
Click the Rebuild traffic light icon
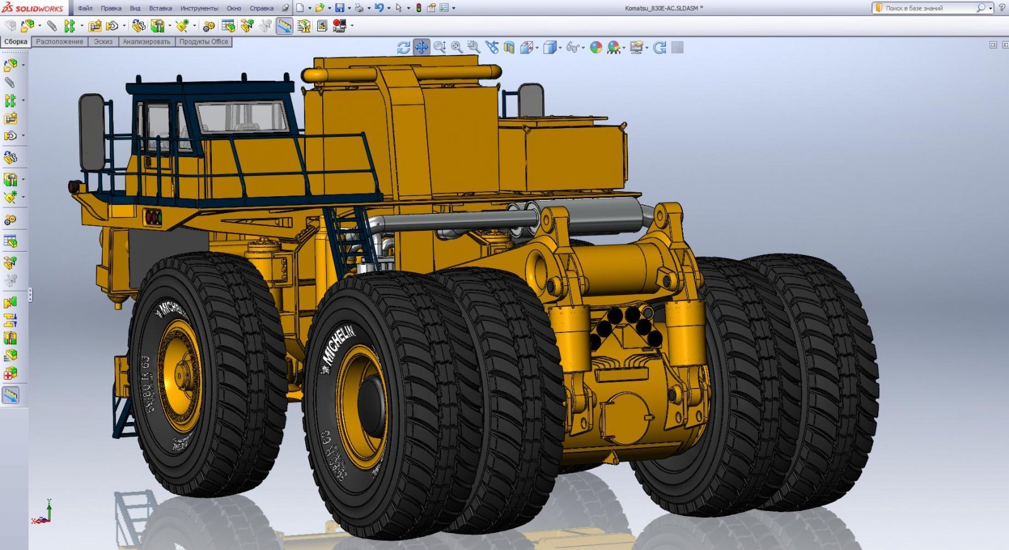point(418,8)
